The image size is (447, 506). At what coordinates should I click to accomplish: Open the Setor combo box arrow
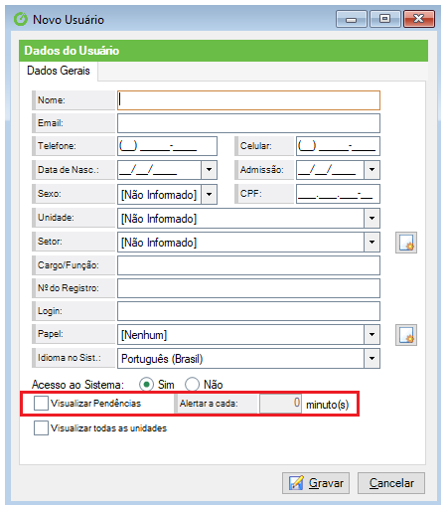pos(372,242)
